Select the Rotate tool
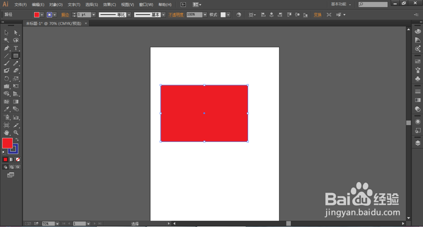Screen dimensions: 423x227 click(7, 79)
